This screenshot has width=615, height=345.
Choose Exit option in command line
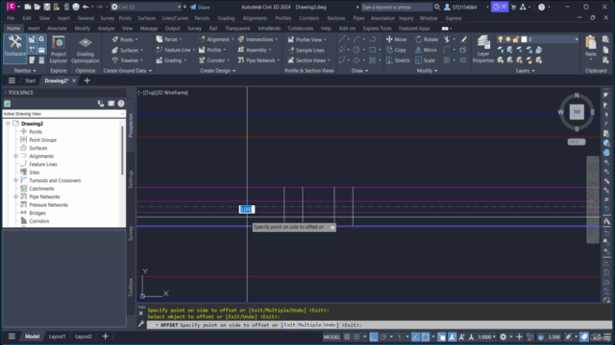point(289,325)
